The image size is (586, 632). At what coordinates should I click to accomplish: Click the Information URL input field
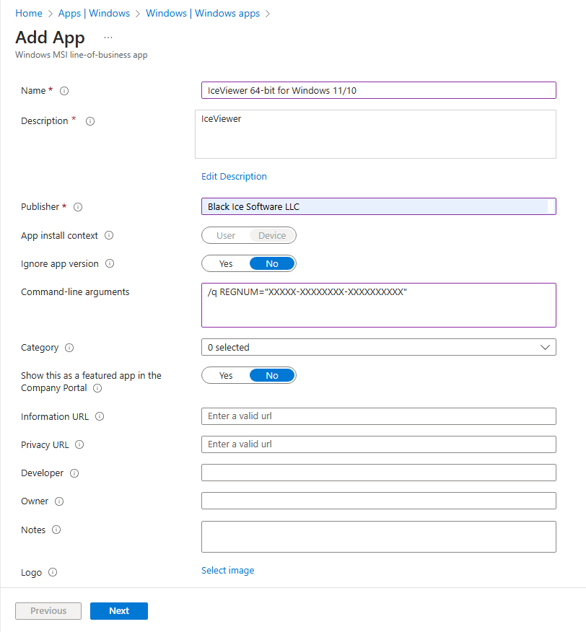coord(378,416)
